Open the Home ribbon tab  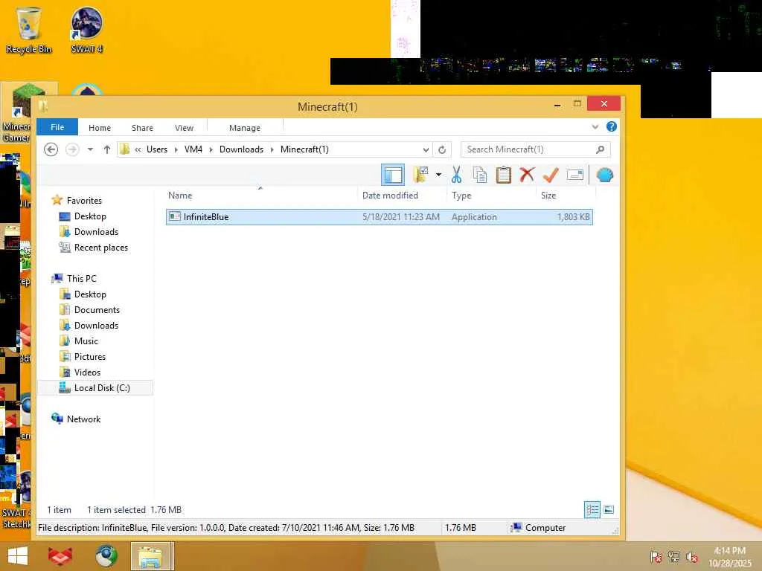(100, 128)
